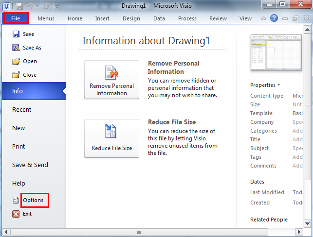The height and width of the screenshot is (237, 313).
Task: Switch to the Review tab
Action: pyautogui.click(x=218, y=18)
